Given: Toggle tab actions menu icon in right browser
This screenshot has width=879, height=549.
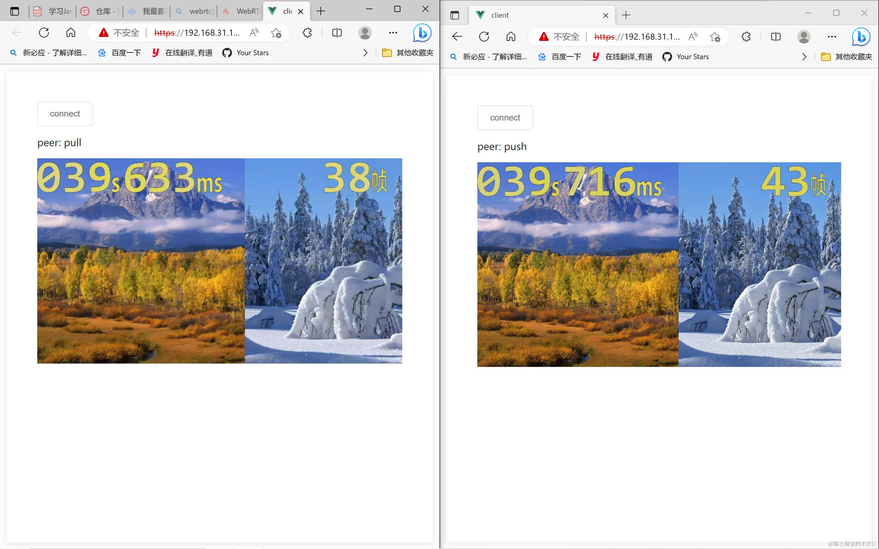Looking at the screenshot, I should [x=454, y=15].
